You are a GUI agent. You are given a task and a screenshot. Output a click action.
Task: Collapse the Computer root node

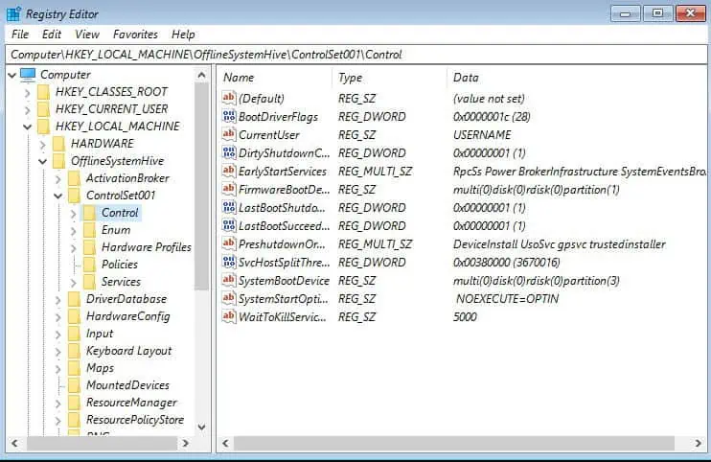pos(12,76)
